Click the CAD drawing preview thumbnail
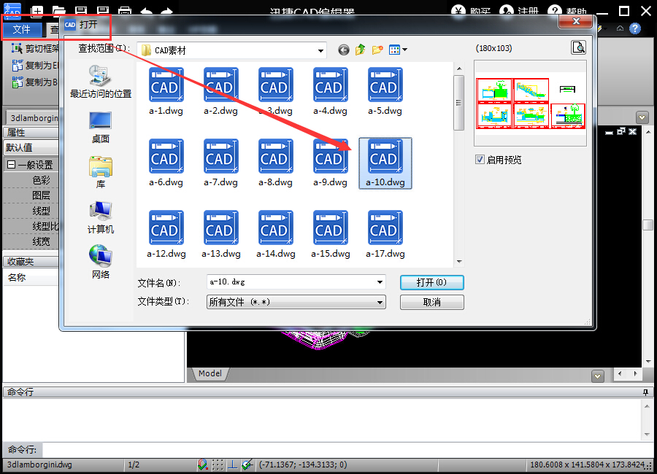657x474 pixels. point(531,103)
